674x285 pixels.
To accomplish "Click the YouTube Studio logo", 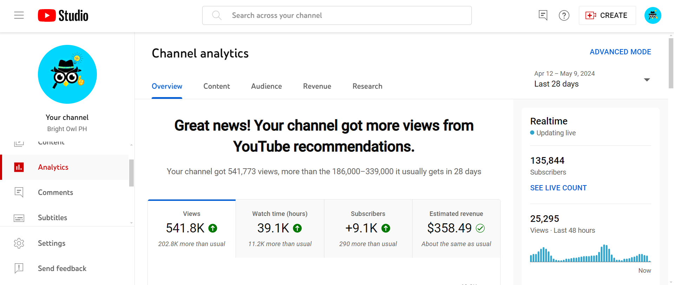I will point(63,15).
